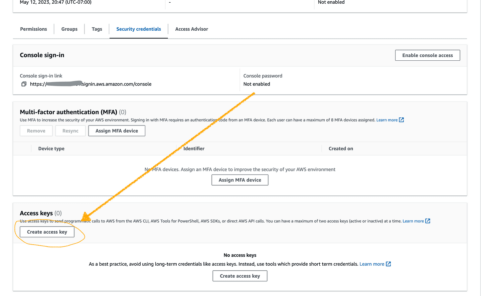Switch to the Groups tab
Viewport: 481px width, 296px height.
click(69, 29)
